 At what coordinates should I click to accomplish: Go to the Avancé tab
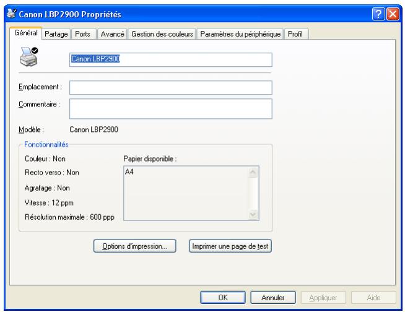pyautogui.click(x=112, y=34)
